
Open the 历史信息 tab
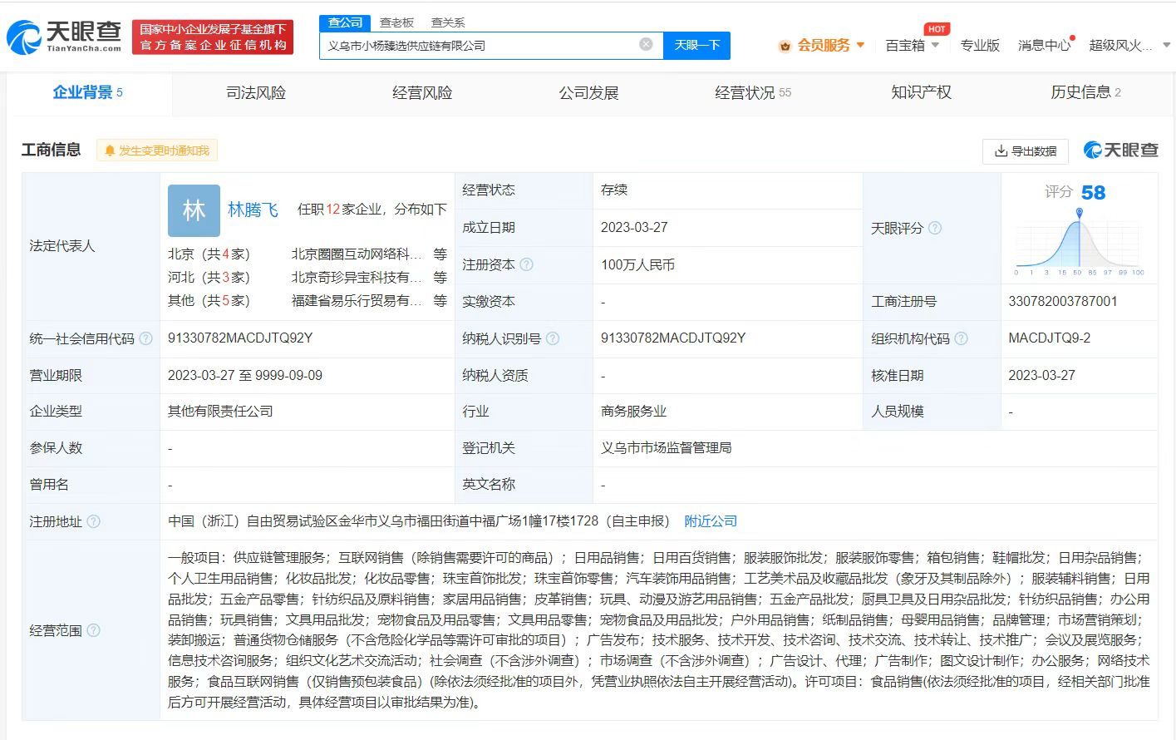click(1082, 93)
